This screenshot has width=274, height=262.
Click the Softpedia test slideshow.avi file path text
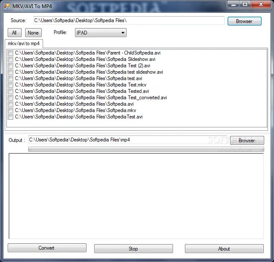(x=89, y=72)
